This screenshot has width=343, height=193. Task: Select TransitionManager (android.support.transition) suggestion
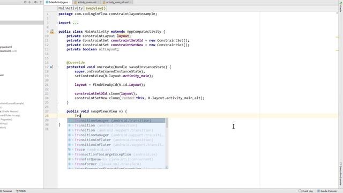[116, 135]
